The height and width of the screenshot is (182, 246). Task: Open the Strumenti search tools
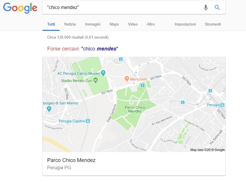(213, 24)
